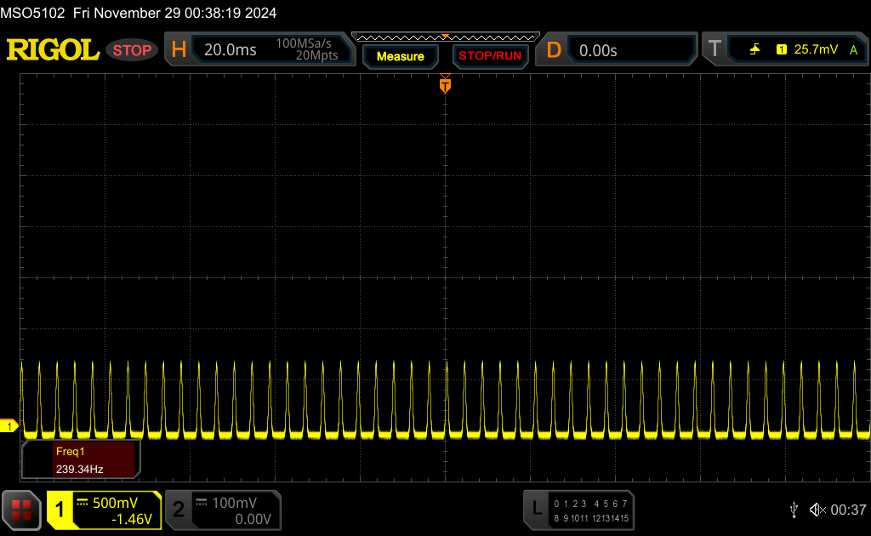Open the D delay label icon
Image resolution: width=871 pixels, height=536 pixels.
(554, 50)
